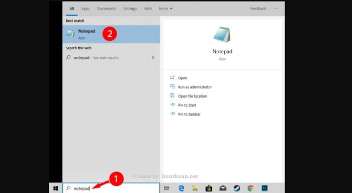Choose Pin to Start
The height and width of the screenshot is (193, 352).
pyautogui.click(x=187, y=105)
